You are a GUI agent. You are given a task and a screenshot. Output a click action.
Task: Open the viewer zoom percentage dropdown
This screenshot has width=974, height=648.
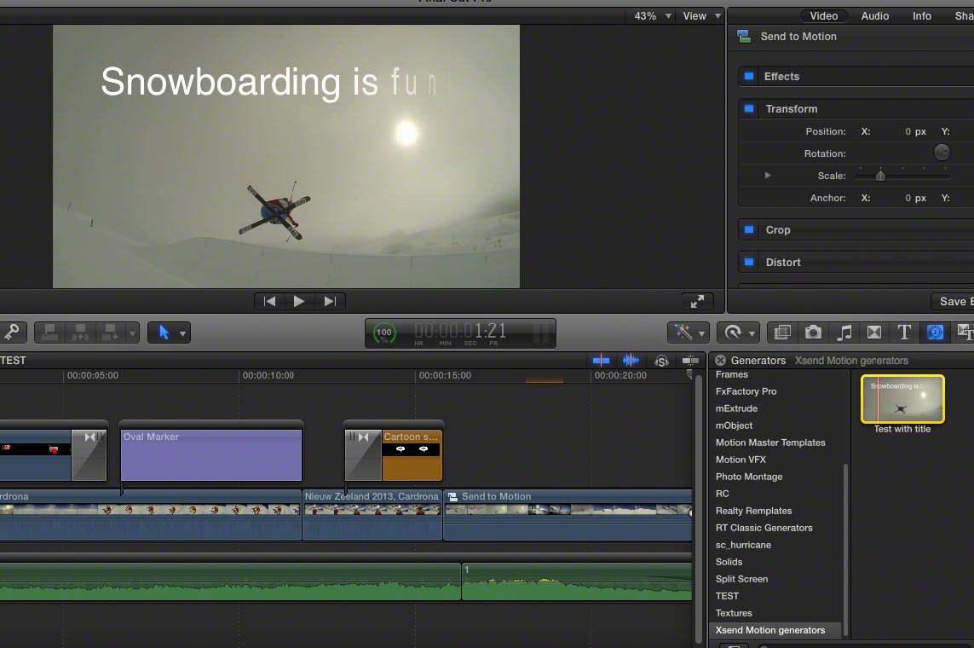click(653, 15)
